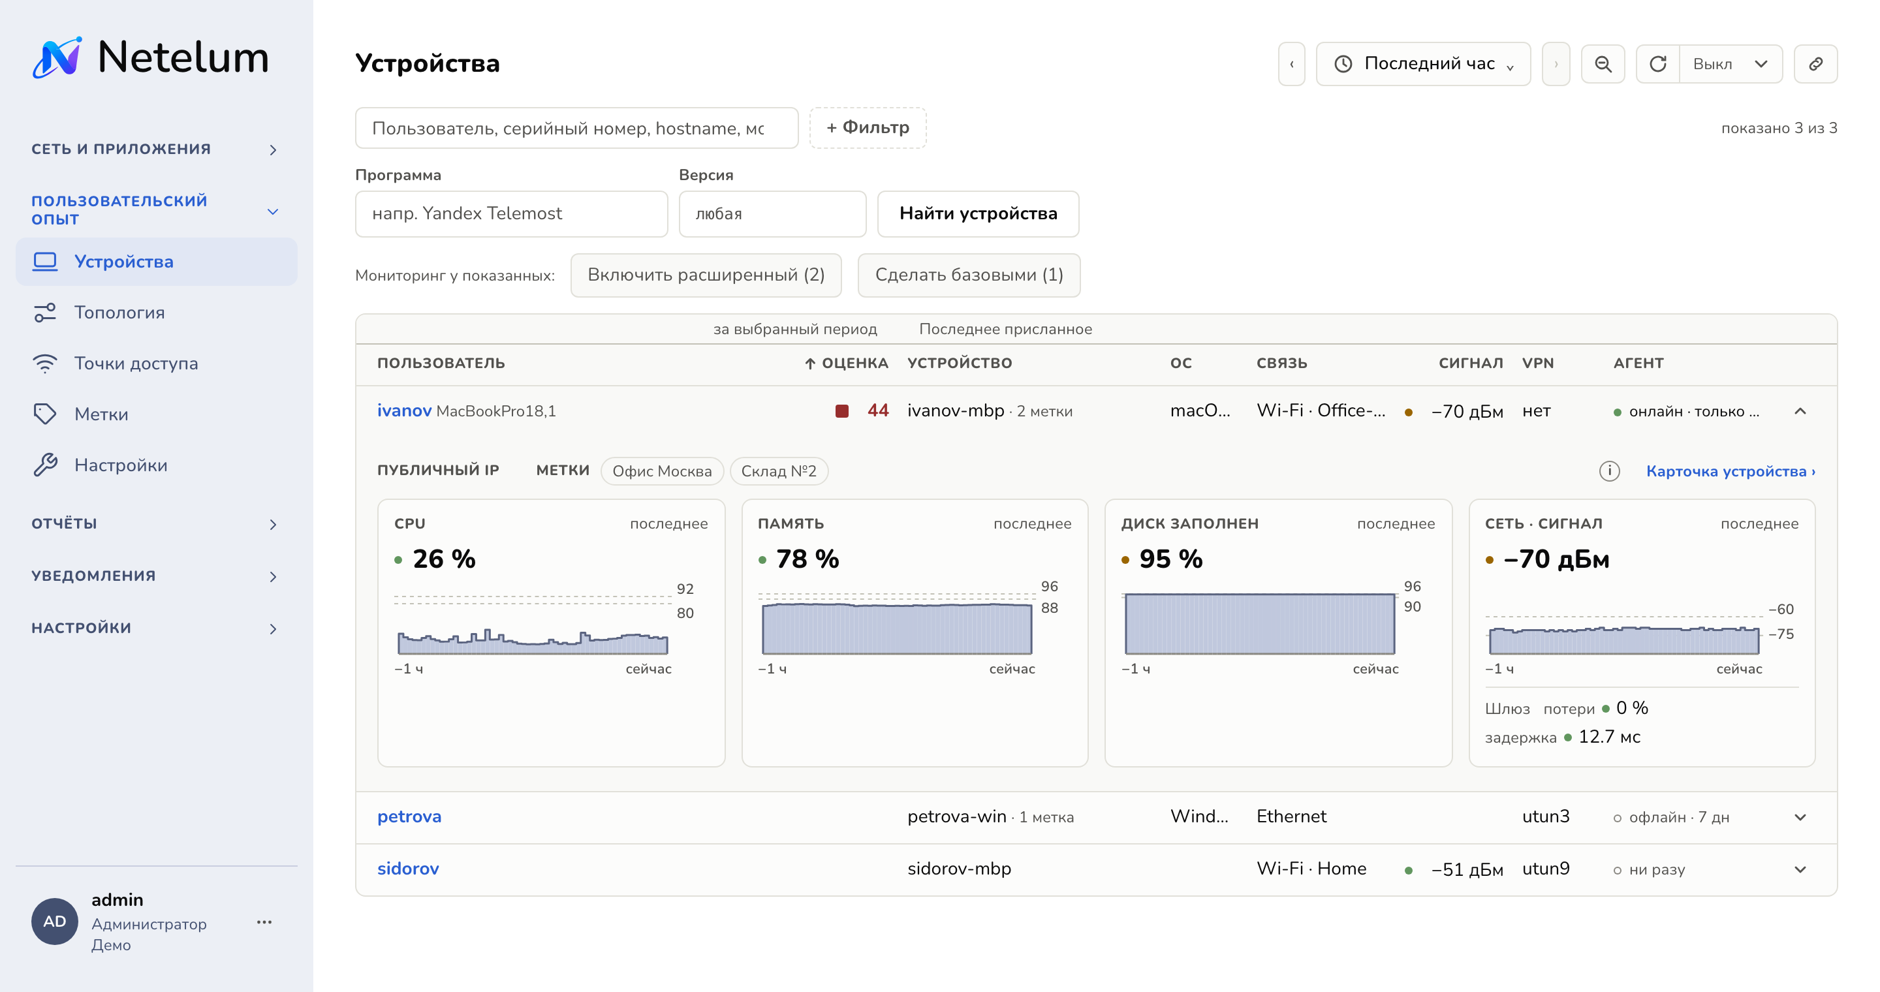Go to previous time period arrow
The image size is (1880, 992).
click(x=1291, y=64)
